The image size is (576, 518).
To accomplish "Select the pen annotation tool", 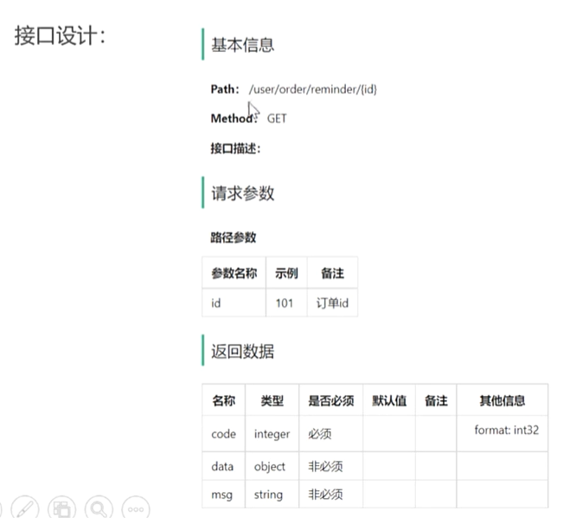I will pyautogui.click(x=25, y=509).
